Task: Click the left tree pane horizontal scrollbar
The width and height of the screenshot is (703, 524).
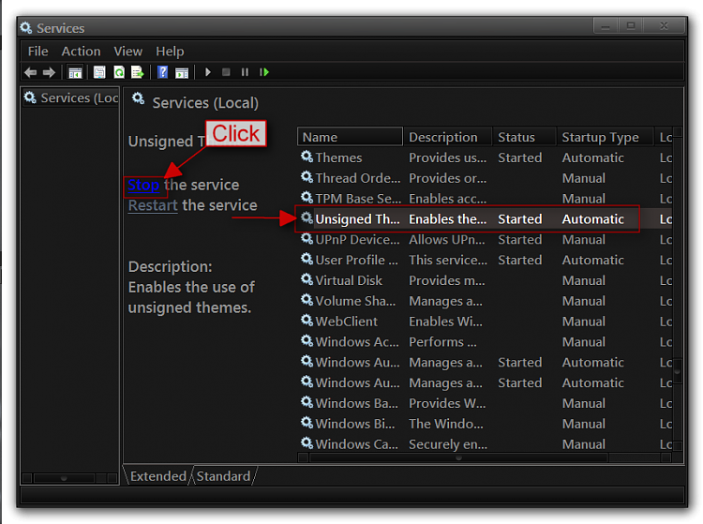Action: click(x=69, y=478)
